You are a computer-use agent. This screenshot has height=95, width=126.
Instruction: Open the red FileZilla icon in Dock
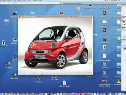80,94
